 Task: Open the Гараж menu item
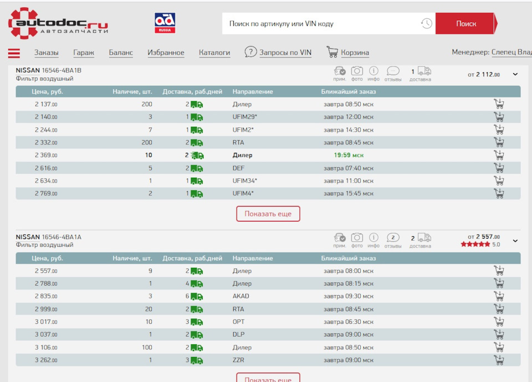point(84,53)
